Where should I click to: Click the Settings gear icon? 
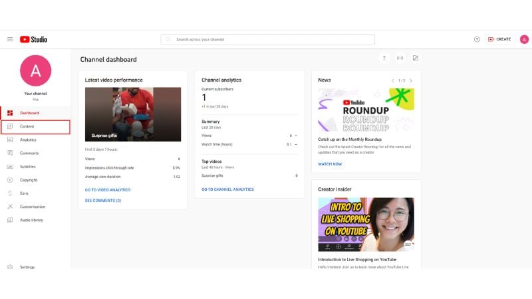(10, 267)
